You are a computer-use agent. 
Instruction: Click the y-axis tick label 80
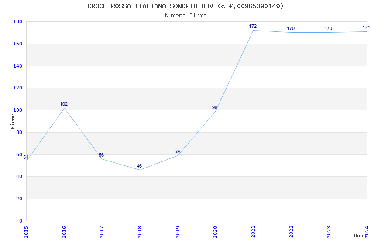[x=19, y=132]
